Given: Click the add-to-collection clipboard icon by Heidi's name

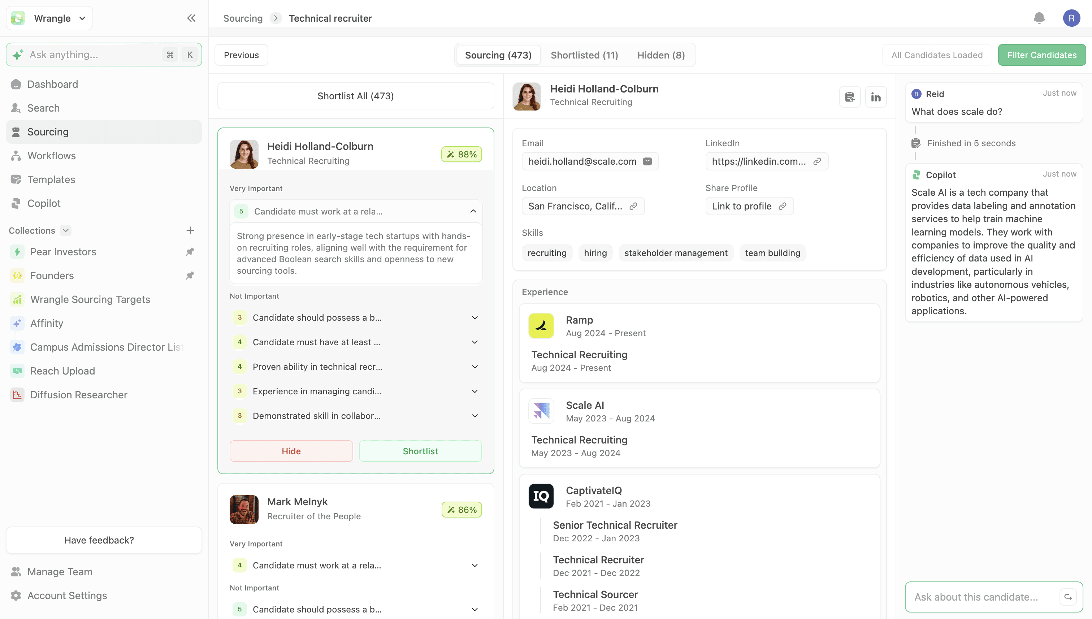Looking at the screenshot, I should coord(850,97).
